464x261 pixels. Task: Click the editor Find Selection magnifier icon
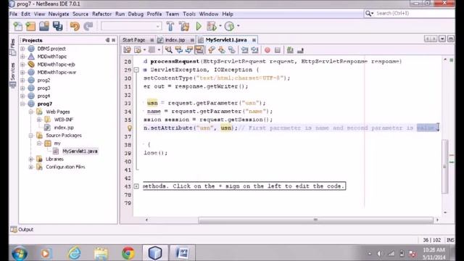[x=169, y=50]
